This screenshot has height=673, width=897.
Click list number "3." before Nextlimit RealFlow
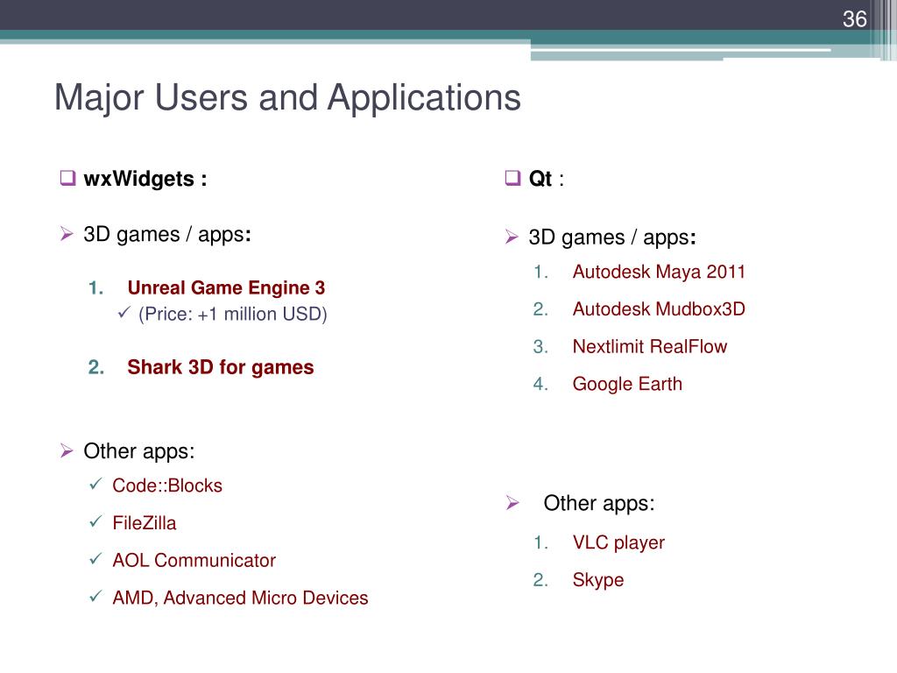pos(540,347)
